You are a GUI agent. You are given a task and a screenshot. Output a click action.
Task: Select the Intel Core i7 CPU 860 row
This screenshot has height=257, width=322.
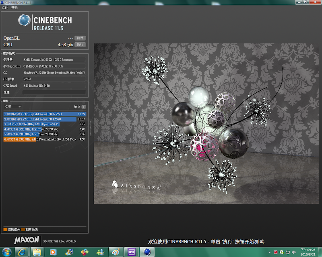coord(45,134)
